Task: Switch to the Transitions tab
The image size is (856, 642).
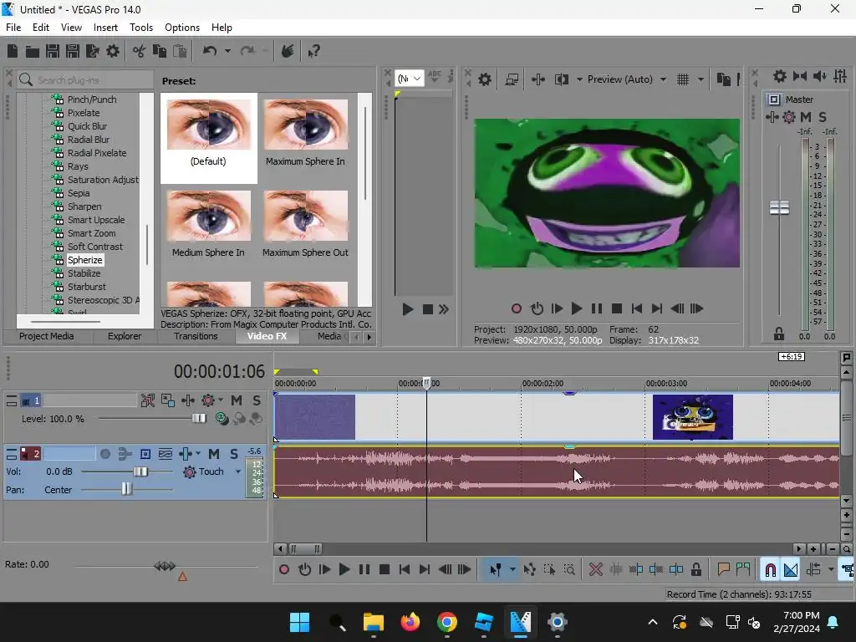Action: click(196, 336)
